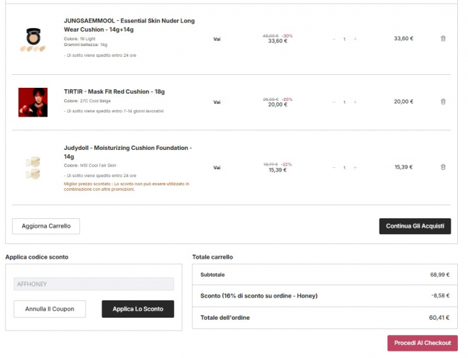468x358 pixels.
Task: Add one more Judydoll Cushion Foundation
Action: pos(355,167)
